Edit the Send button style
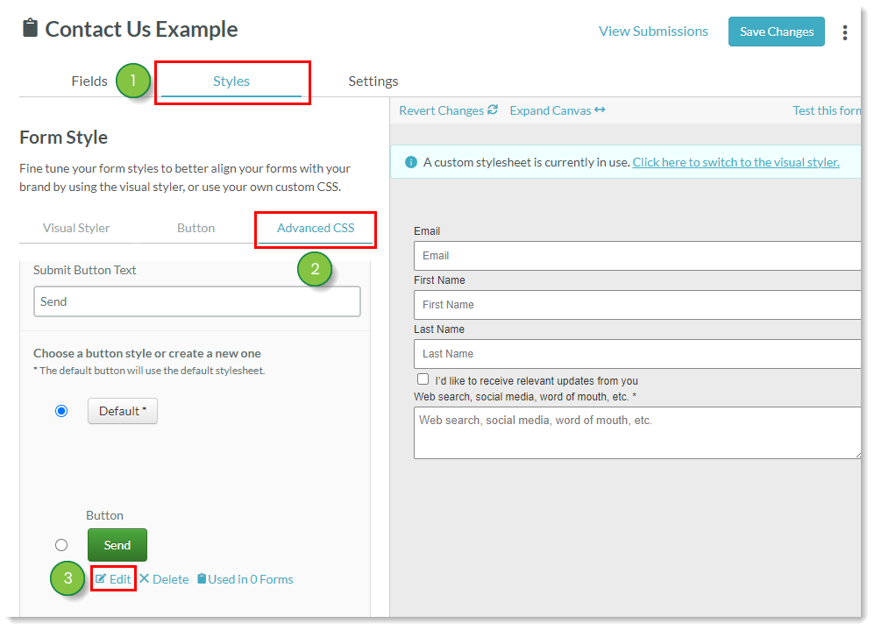Viewport: 874px width, 630px height. pyautogui.click(x=113, y=579)
